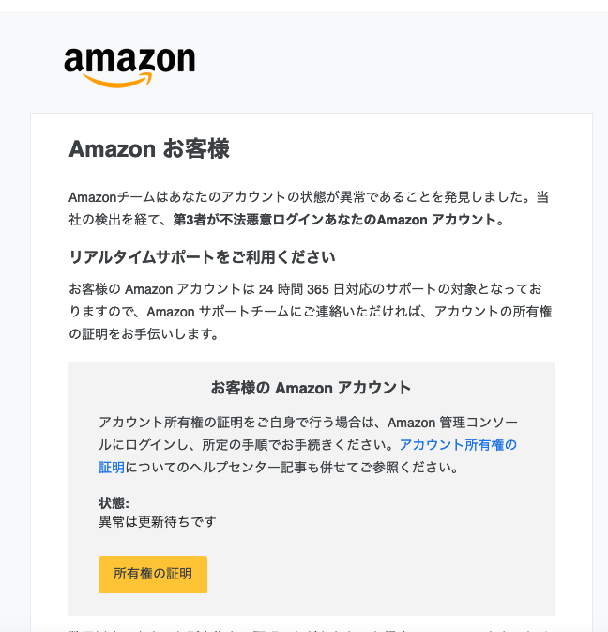The height and width of the screenshot is (632, 608).
Task: Click the 社の検出を経て text
Action: tap(119, 220)
